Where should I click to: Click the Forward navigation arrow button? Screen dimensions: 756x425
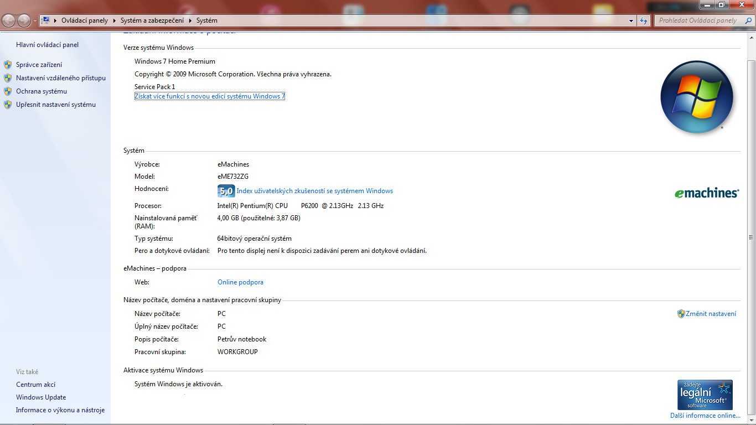[24, 20]
